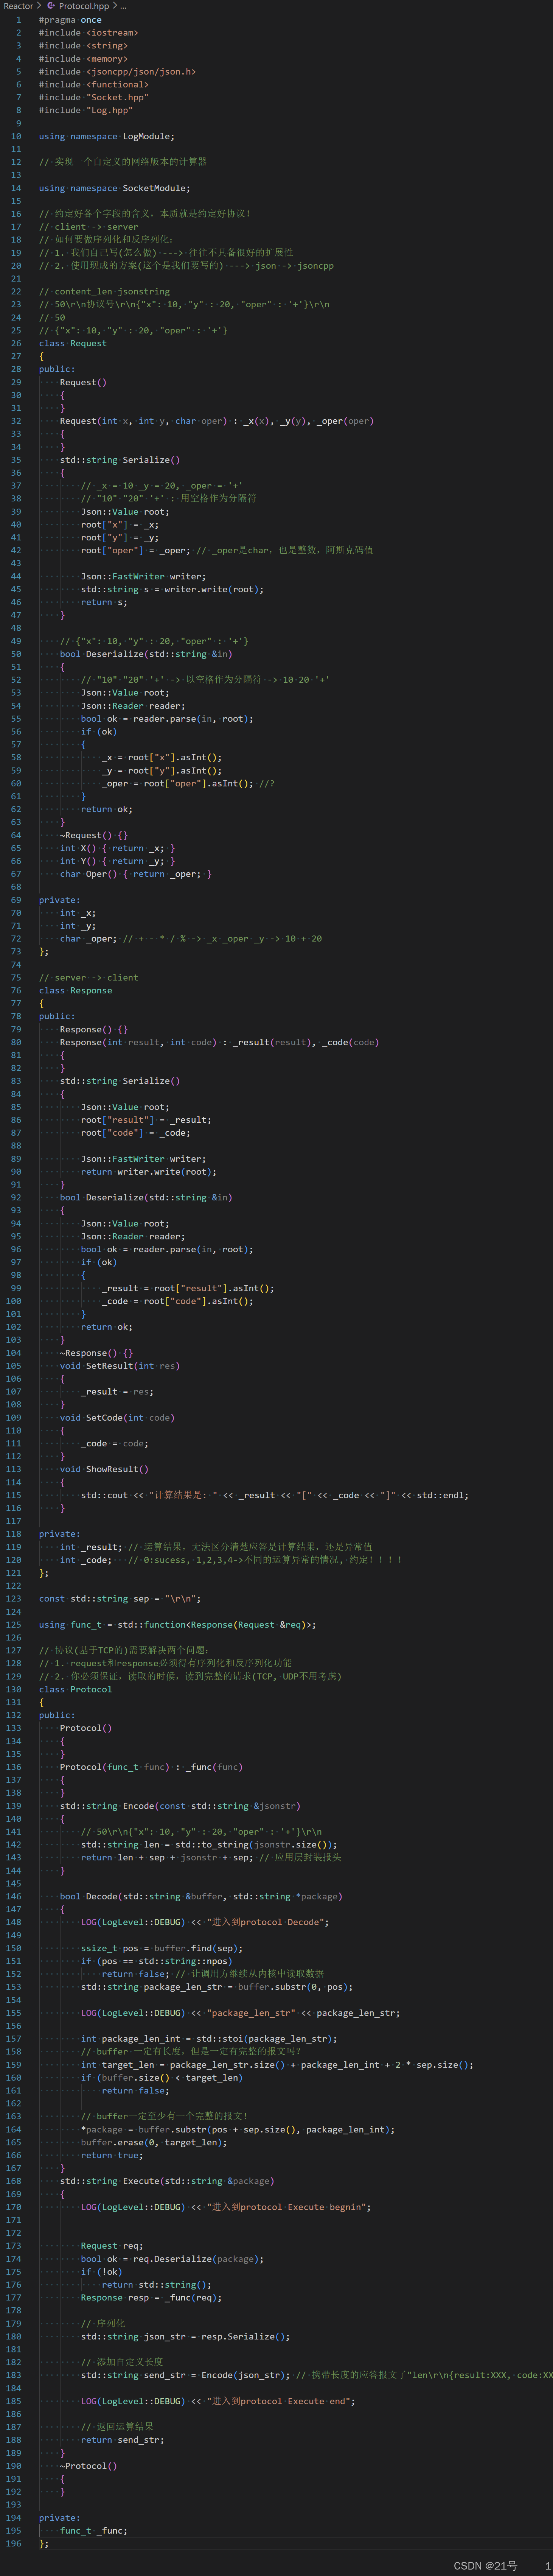
Task: Click the 'return true;' statement
Action: point(112,2155)
